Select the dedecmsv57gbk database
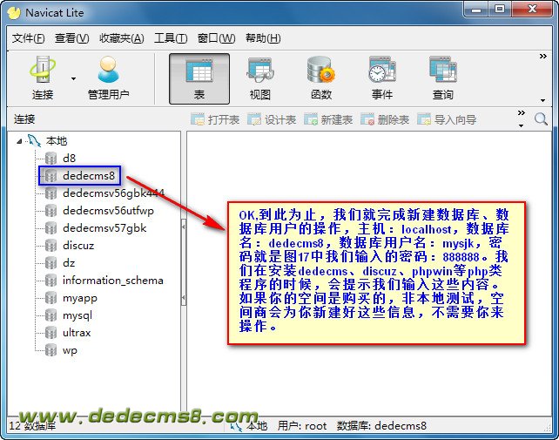The image size is (559, 440). (104, 228)
